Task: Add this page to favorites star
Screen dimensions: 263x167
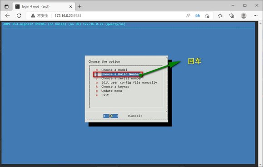Action: (x=207, y=15)
